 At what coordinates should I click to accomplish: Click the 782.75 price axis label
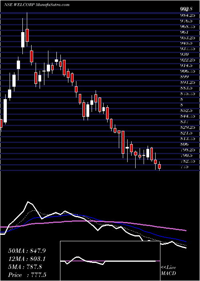(x=188, y=161)
